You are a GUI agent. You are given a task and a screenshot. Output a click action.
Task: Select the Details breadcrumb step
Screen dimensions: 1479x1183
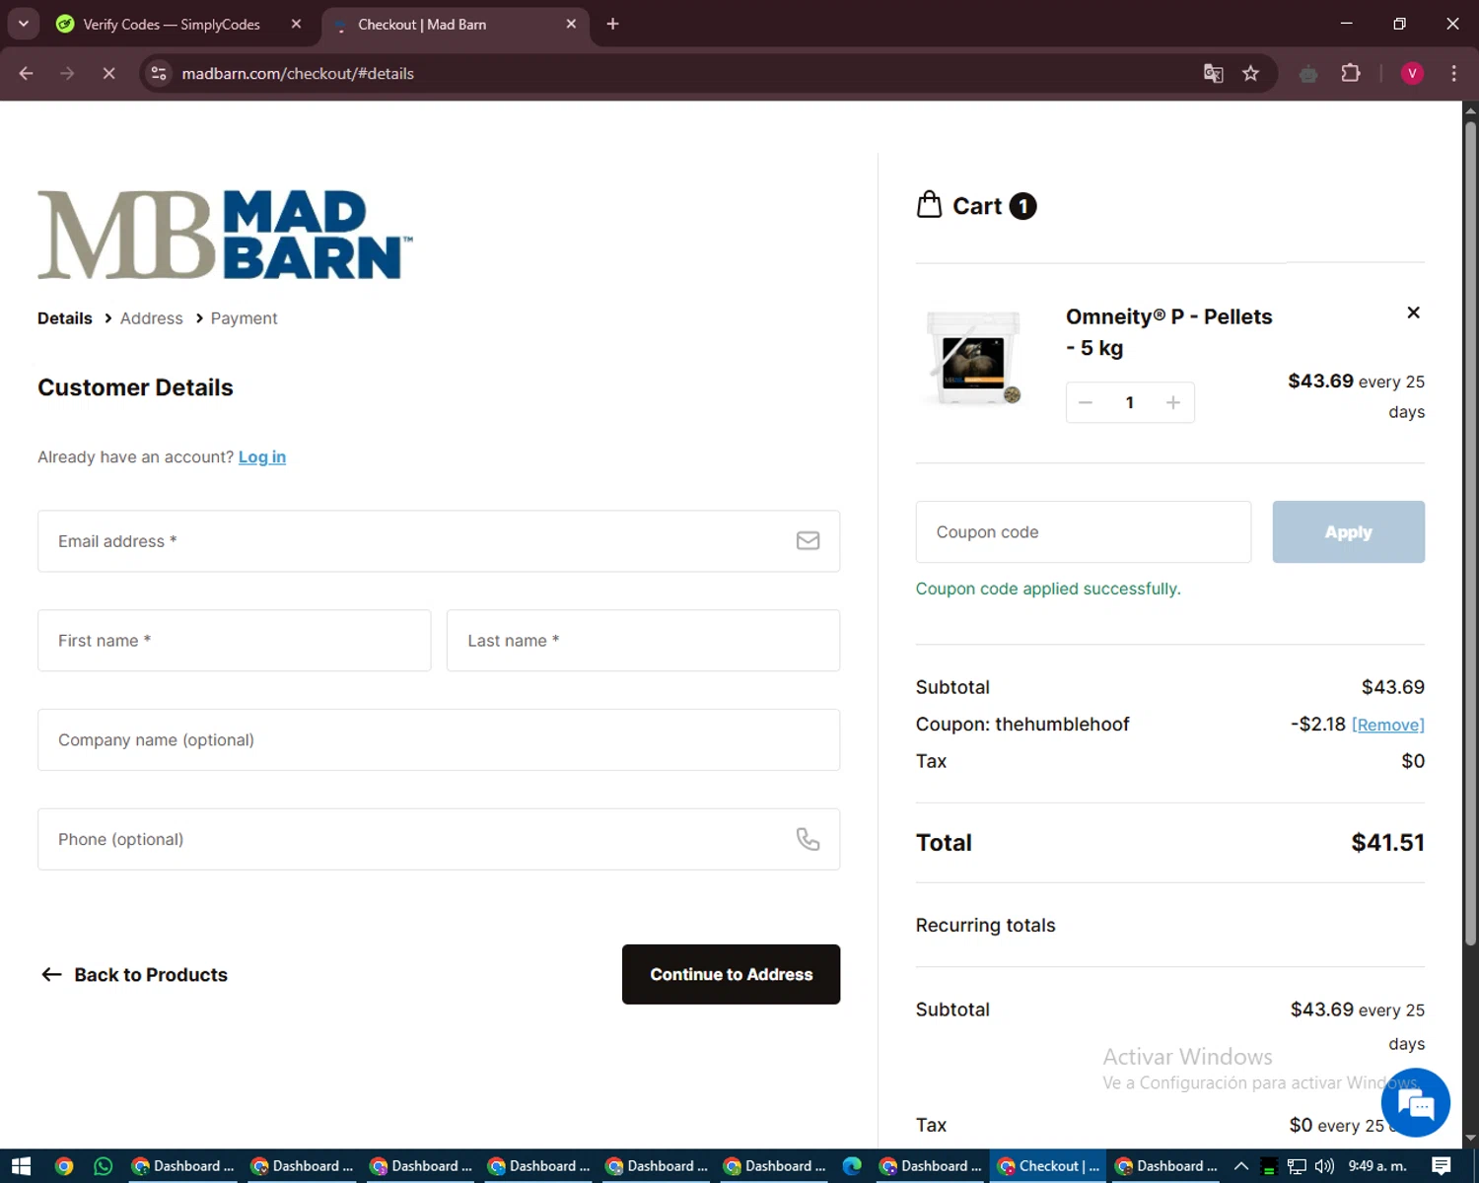tap(65, 318)
